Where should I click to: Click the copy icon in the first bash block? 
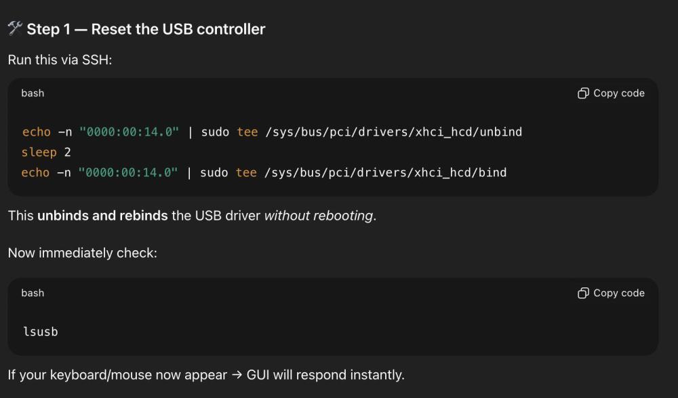point(583,94)
